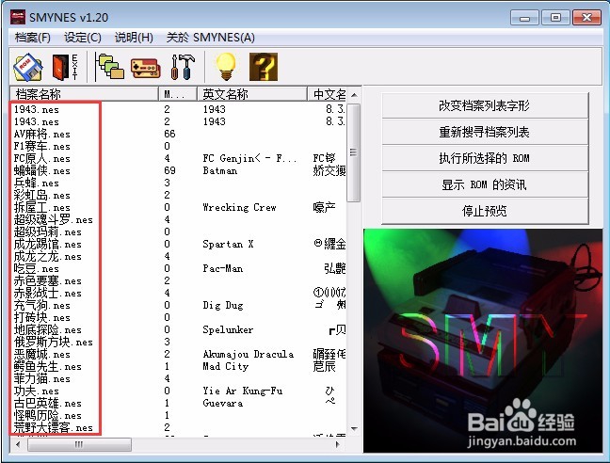The image size is (610, 463).
Task: Select 赤影战士.nes in the file list
Action: pyautogui.click(x=47, y=293)
